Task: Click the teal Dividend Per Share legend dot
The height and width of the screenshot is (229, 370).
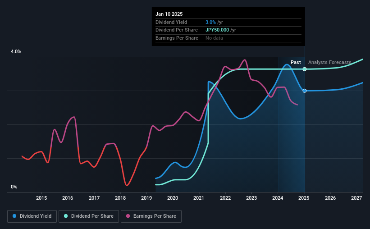Action: click(66, 216)
